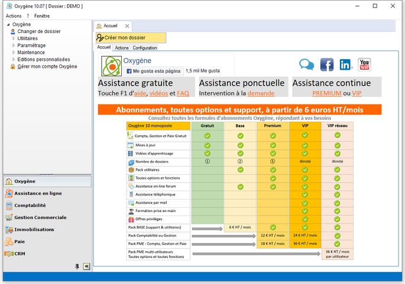Expand the Utilitaires tree node
This screenshot has width=405, height=284.
click(x=14, y=38)
